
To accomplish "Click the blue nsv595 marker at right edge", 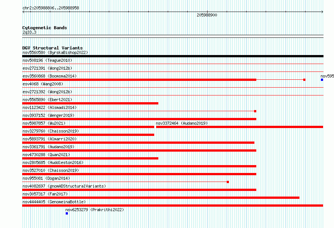I will click(x=322, y=80).
